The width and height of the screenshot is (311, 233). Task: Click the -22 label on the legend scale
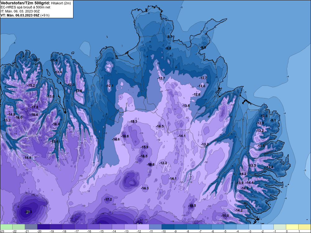pos(14,231)
